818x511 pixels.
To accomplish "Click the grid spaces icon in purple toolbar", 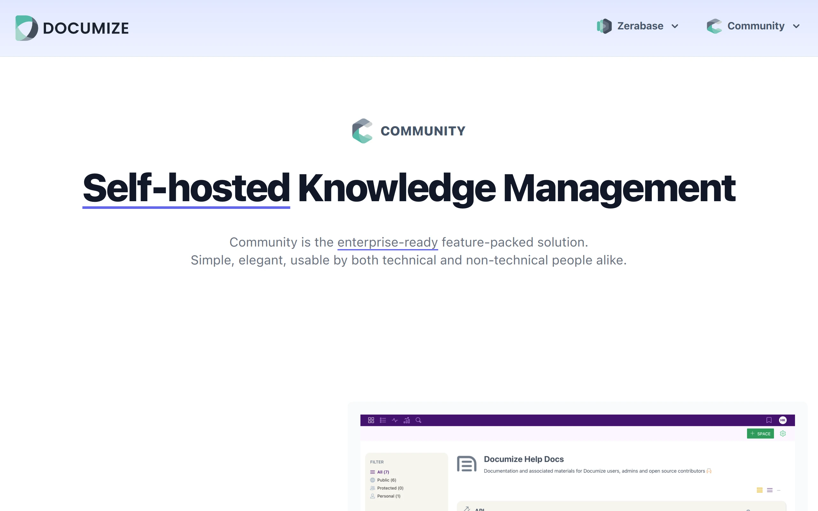I will click(x=371, y=420).
